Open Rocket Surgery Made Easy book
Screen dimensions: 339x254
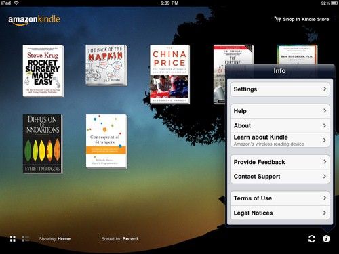(43, 70)
